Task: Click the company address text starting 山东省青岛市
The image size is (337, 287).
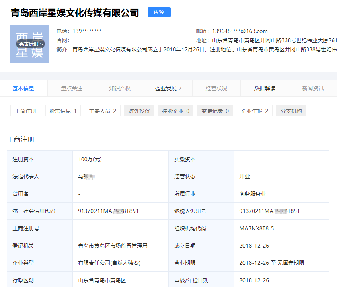Action: click(274, 40)
